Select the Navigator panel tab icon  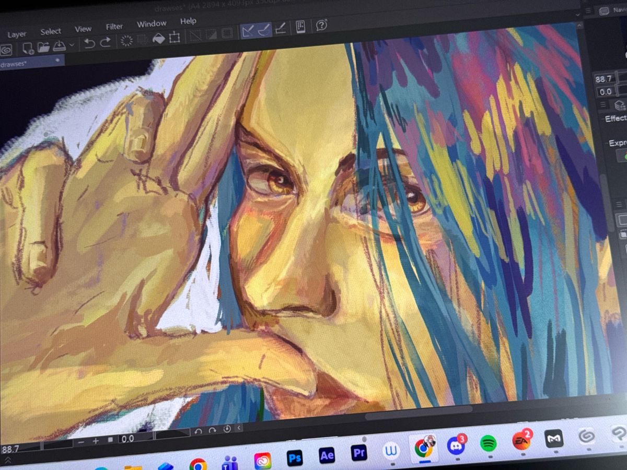click(x=605, y=10)
